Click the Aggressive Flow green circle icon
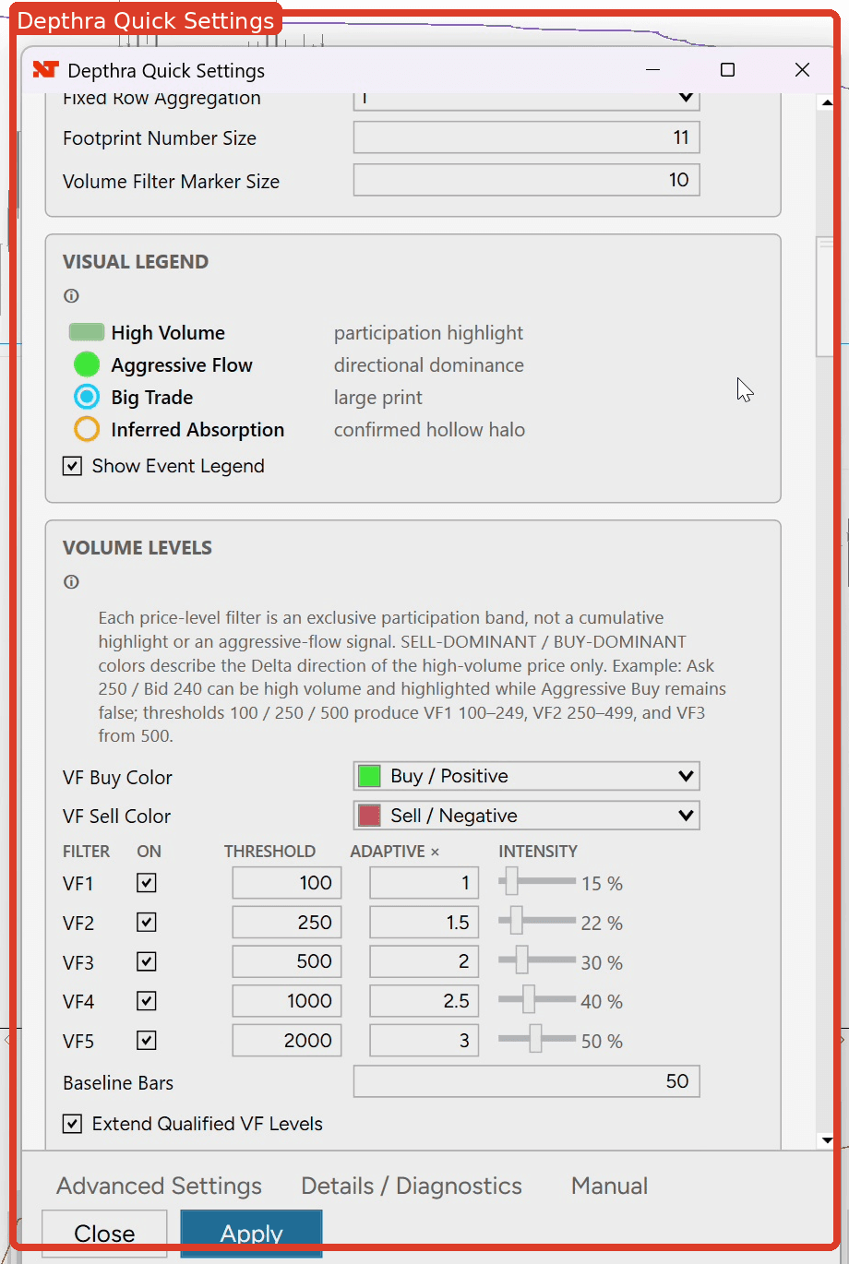This screenshot has width=849, height=1264. (87, 364)
